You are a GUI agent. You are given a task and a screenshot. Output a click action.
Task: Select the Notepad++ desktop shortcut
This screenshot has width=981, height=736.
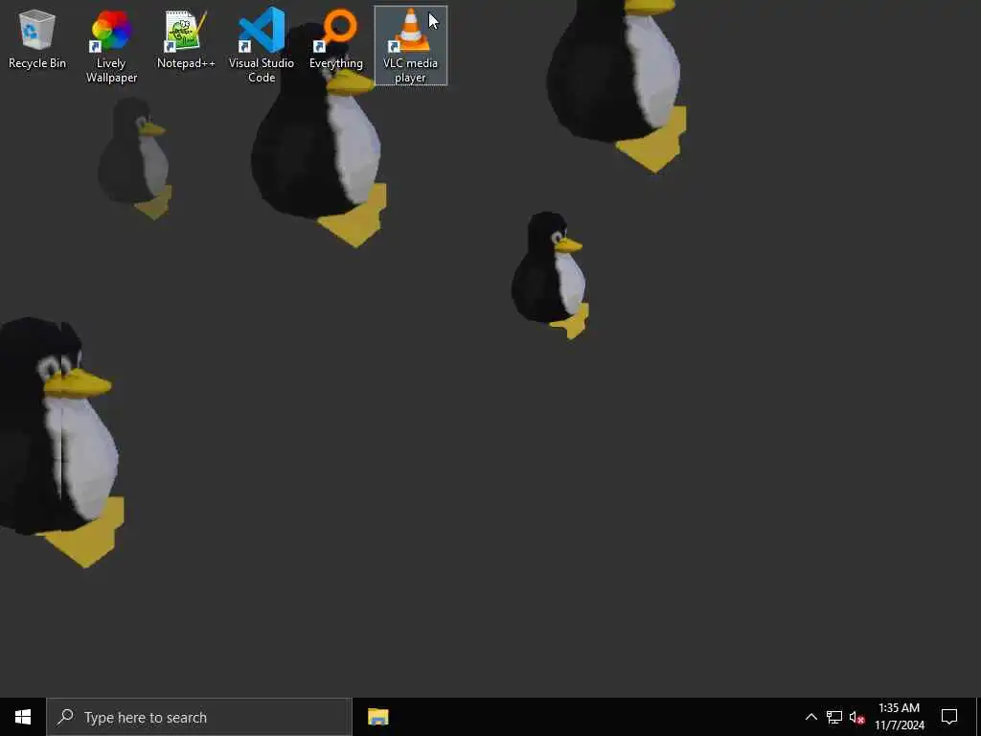[186, 38]
